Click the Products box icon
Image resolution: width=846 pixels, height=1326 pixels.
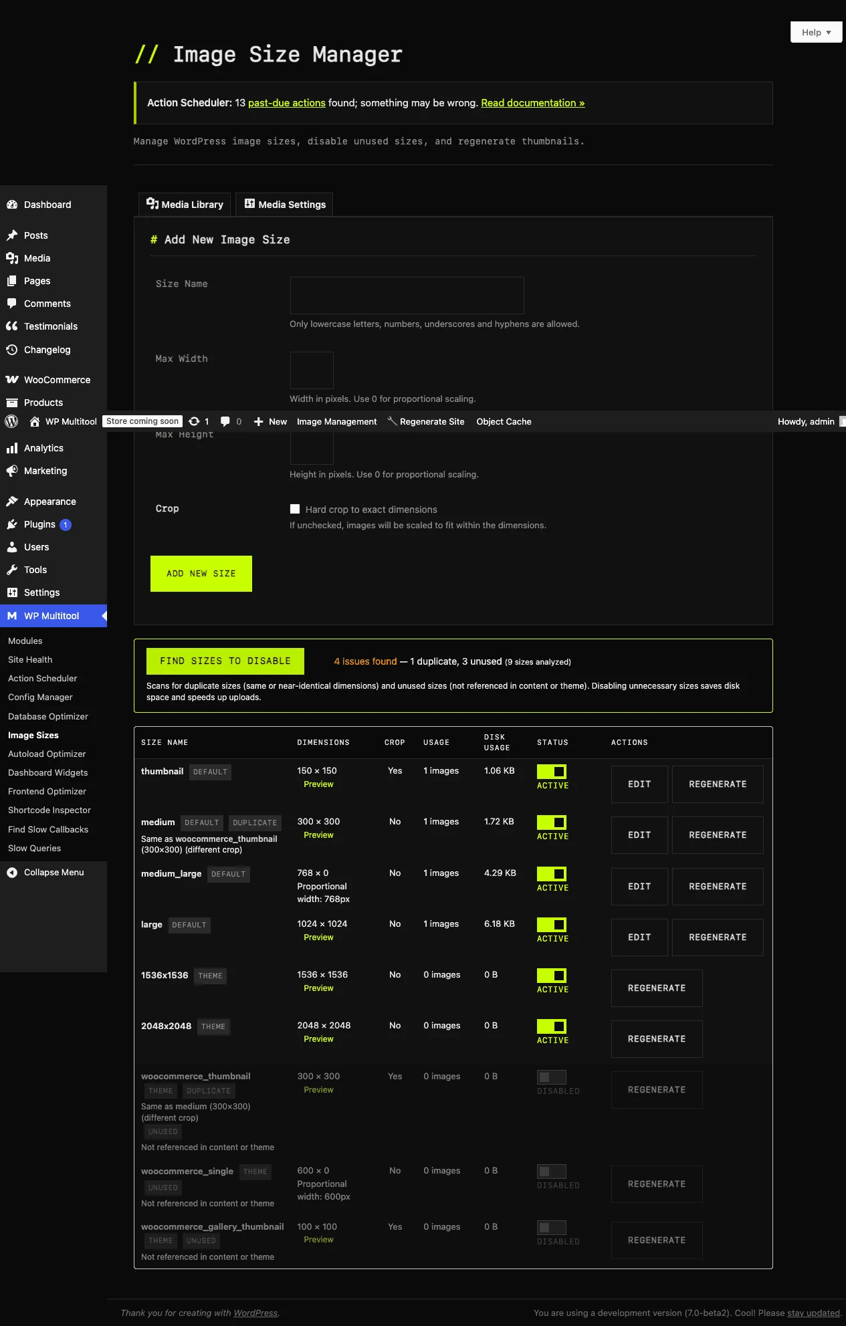(x=12, y=403)
